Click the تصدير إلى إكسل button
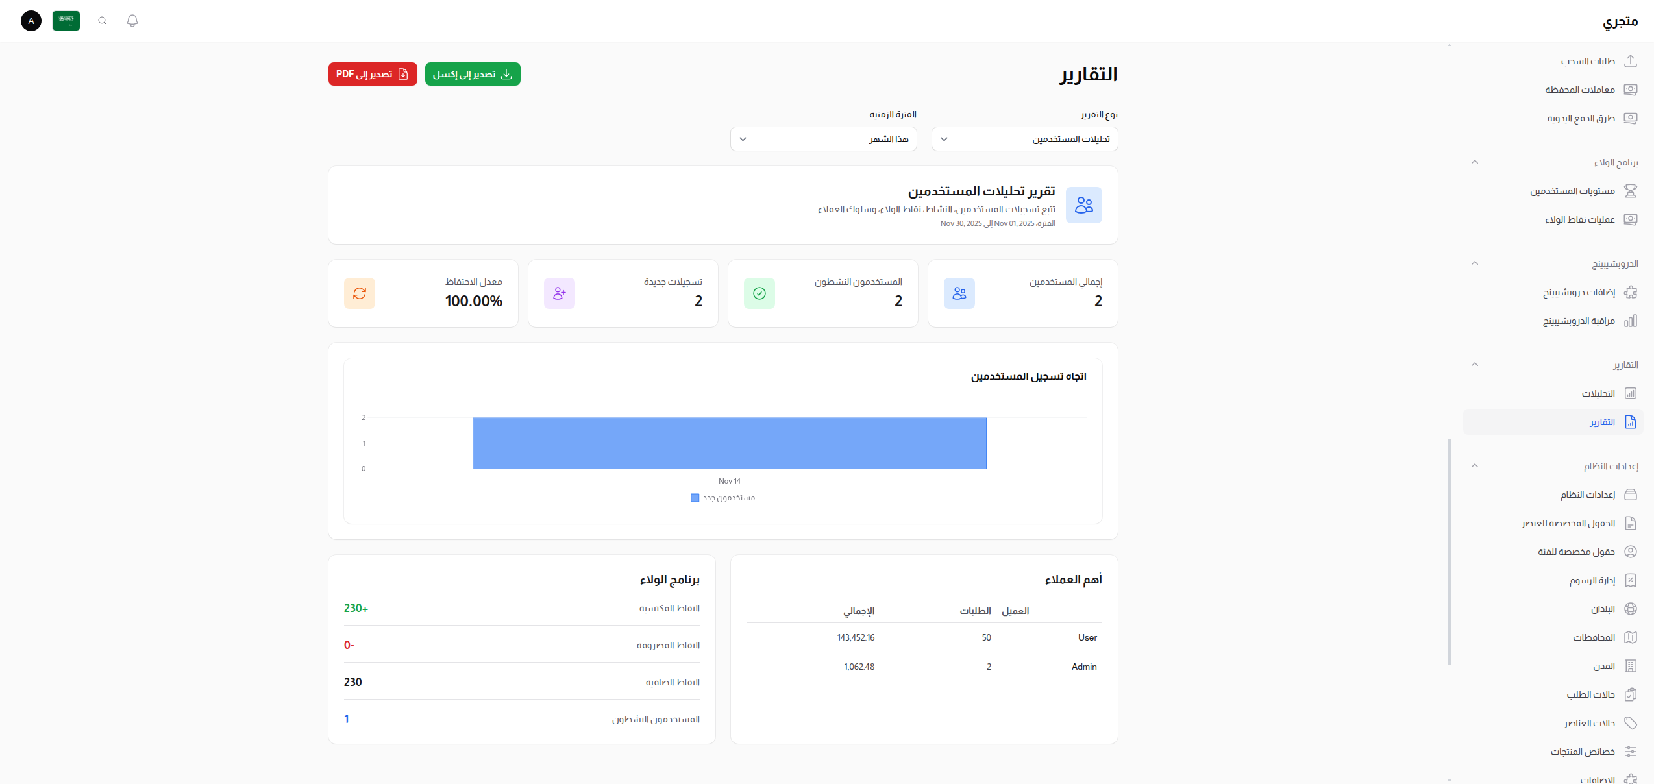This screenshot has height=784, width=1654. [472, 73]
